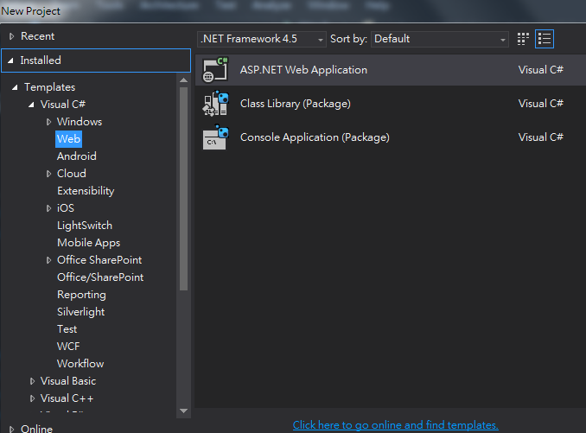Collapse the Installed section
The height and width of the screenshot is (433, 586).
pos(11,60)
